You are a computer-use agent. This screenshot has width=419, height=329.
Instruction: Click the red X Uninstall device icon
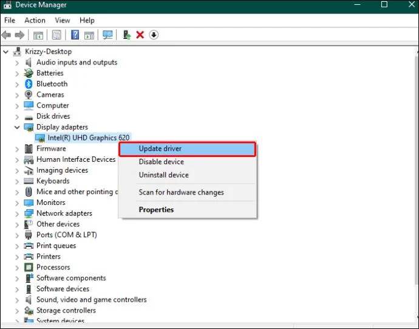pyautogui.click(x=140, y=35)
